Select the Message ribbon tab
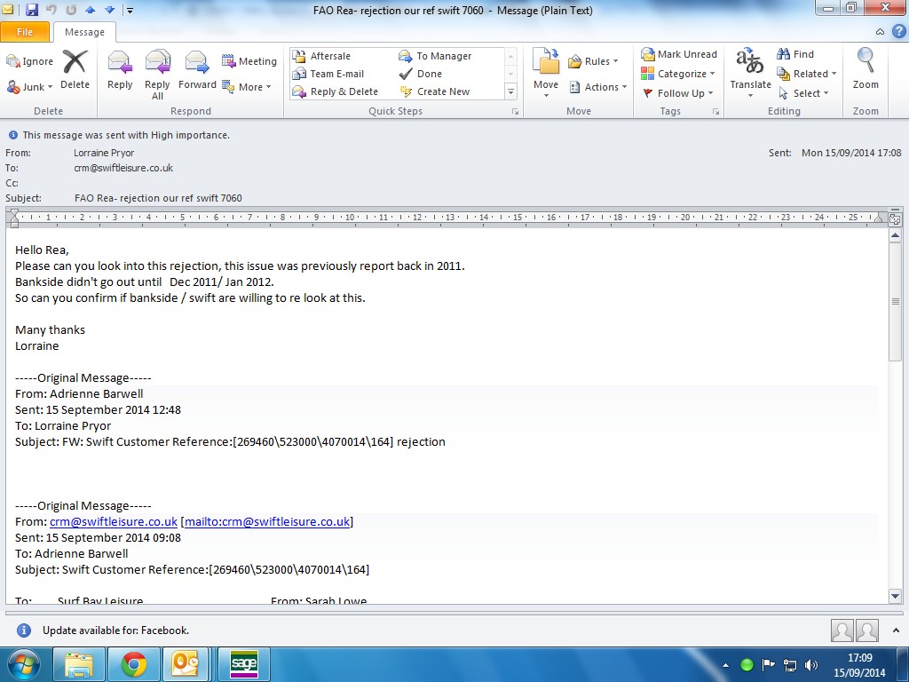Screen dimensions: 909x682 click(84, 33)
